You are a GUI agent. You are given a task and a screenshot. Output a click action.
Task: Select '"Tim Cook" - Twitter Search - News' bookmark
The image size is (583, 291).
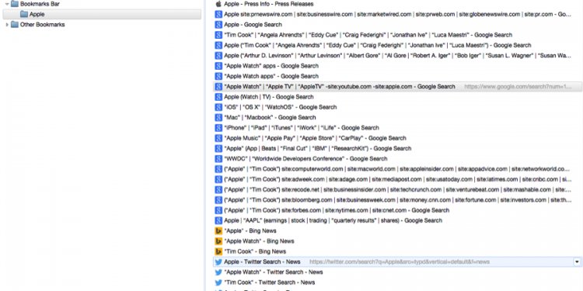coord(269,282)
